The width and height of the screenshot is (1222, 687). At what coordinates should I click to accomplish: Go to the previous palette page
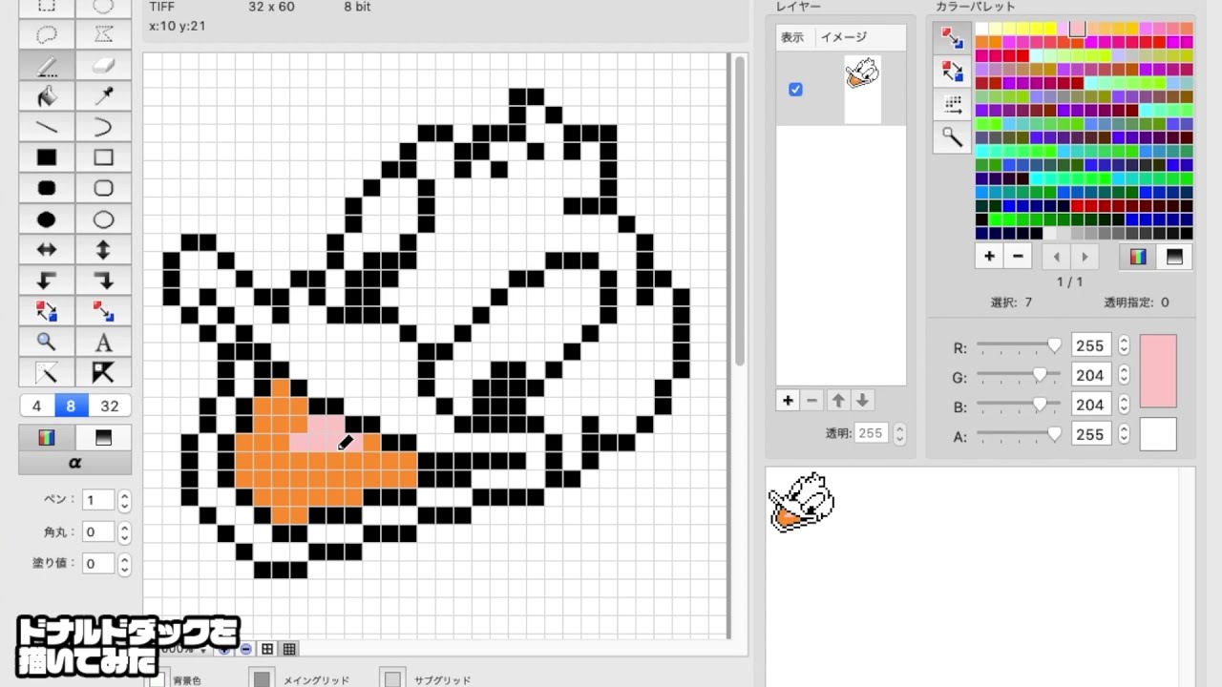pyautogui.click(x=1056, y=257)
